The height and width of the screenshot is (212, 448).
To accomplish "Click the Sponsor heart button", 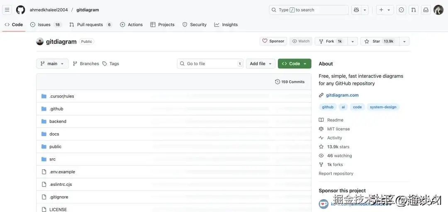I will (x=273, y=41).
